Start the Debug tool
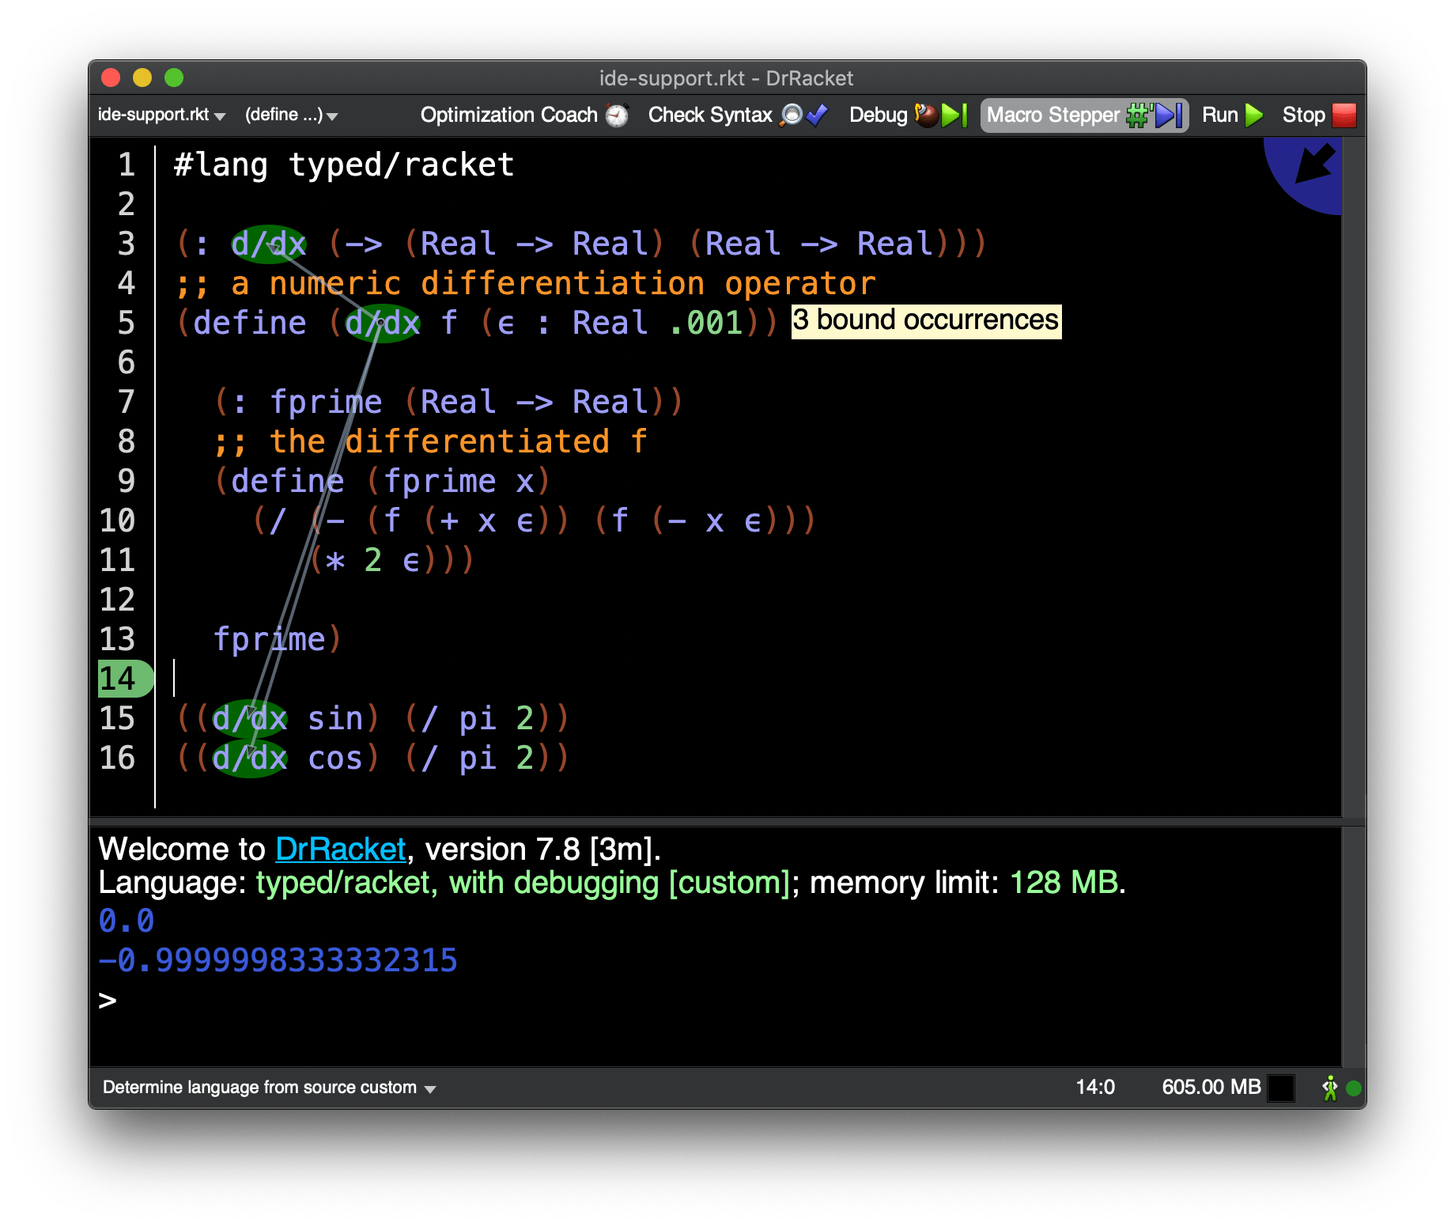The image size is (1455, 1226). coord(908,115)
